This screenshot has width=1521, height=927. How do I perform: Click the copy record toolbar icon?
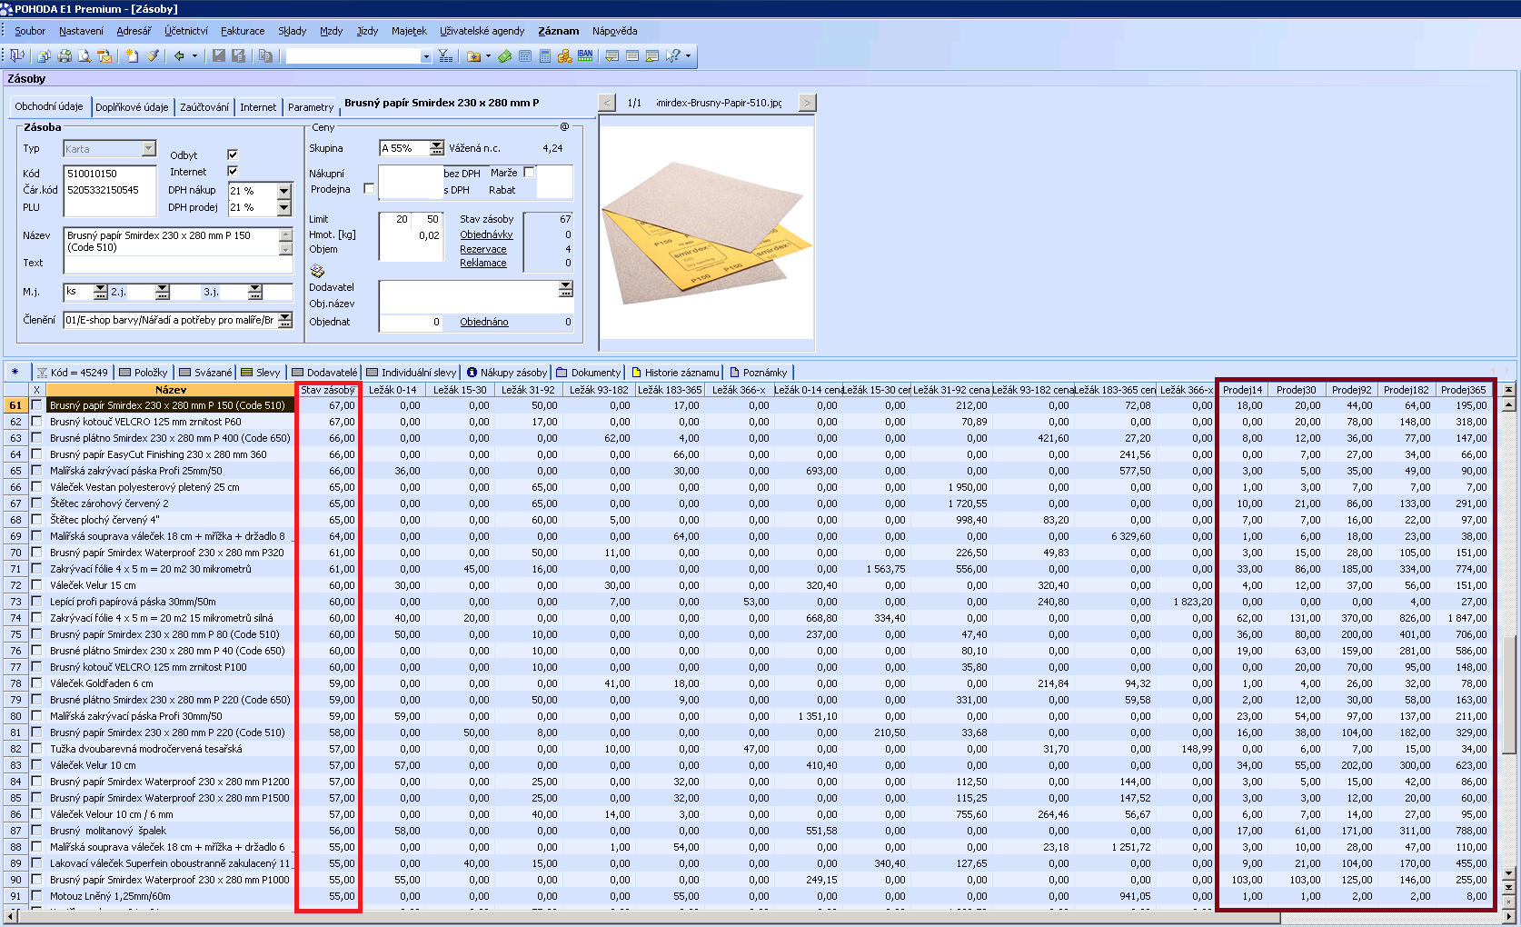coord(265,55)
